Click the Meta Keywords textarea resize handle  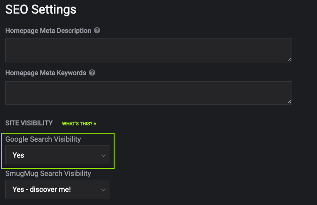tap(289, 102)
